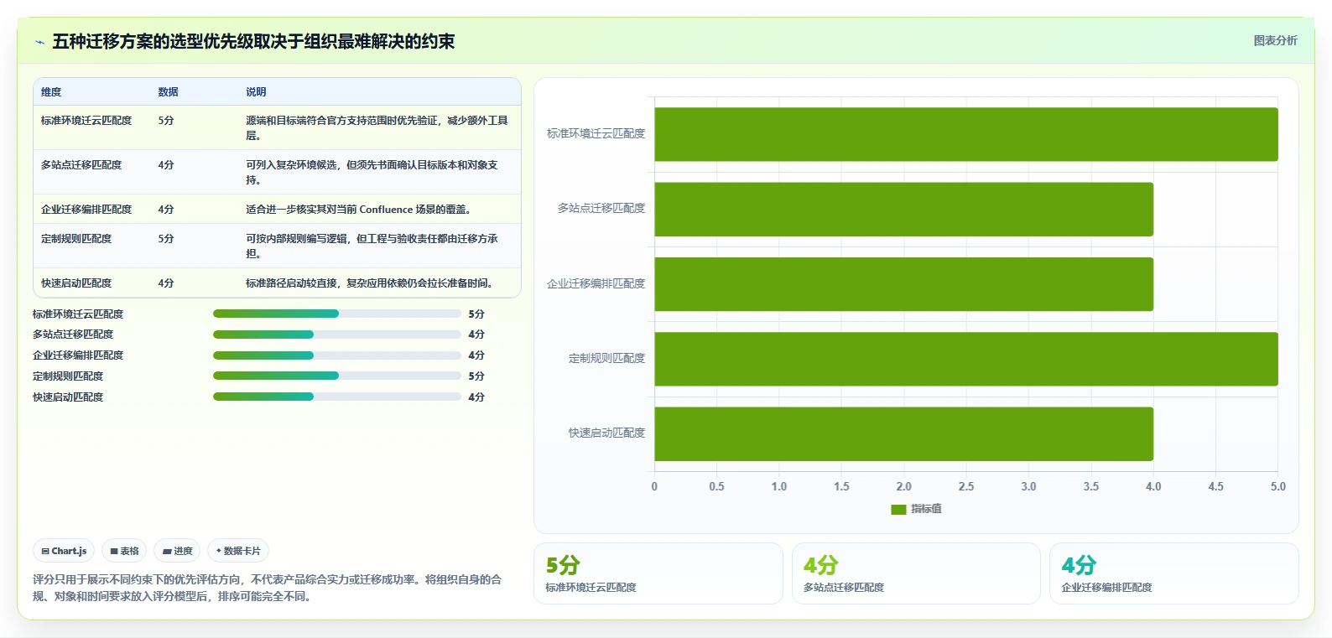This screenshot has width=1332, height=638.
Task: Click the green 指标值 legend color box
Action: pos(898,510)
